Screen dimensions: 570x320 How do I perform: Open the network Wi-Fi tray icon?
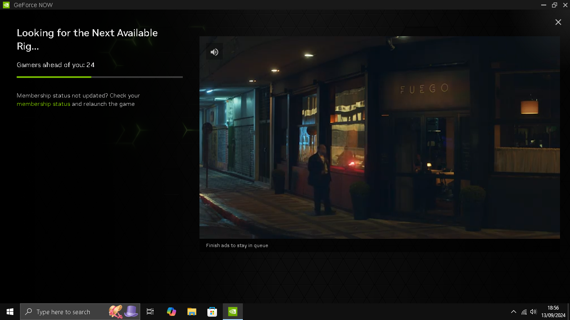tap(524, 312)
